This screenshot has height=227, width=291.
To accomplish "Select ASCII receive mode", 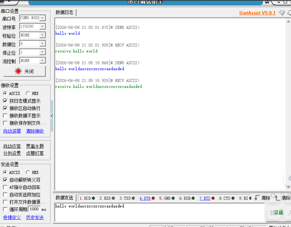I will [5, 93].
